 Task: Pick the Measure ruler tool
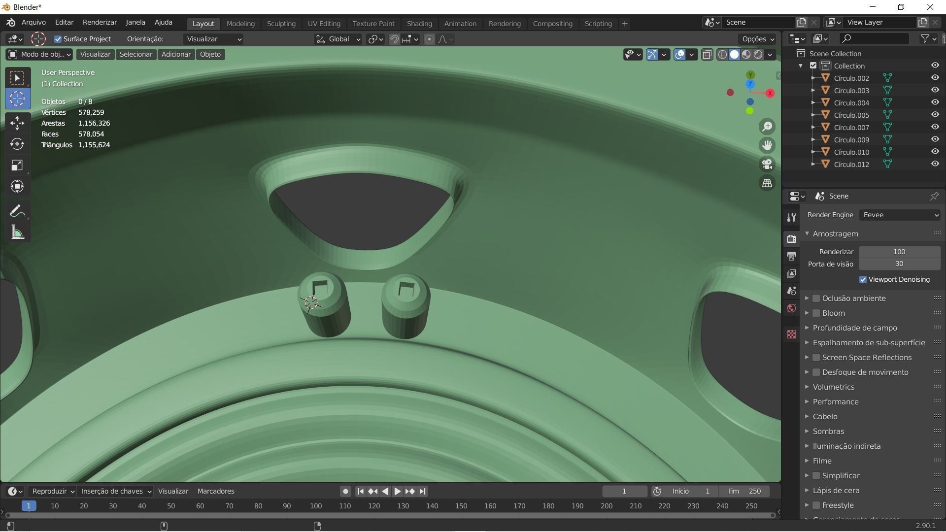pyautogui.click(x=17, y=233)
